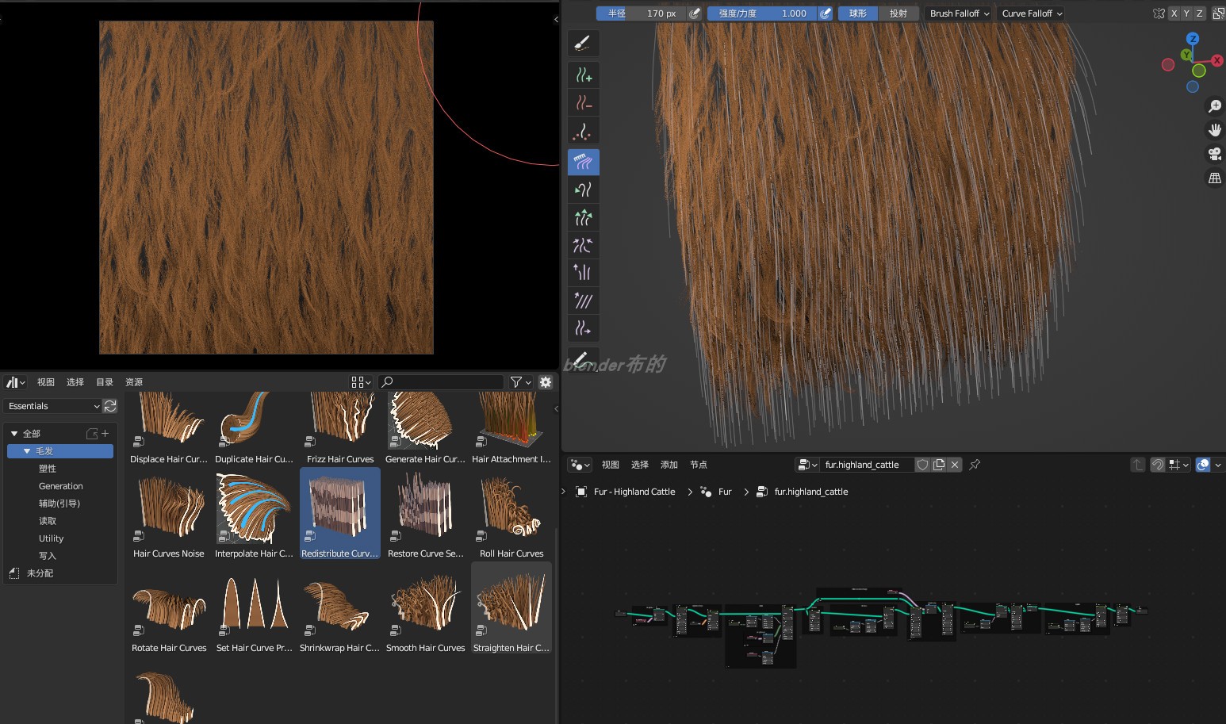Select the Add hair curves tool
Image resolution: width=1226 pixels, height=724 pixels.
click(x=583, y=76)
